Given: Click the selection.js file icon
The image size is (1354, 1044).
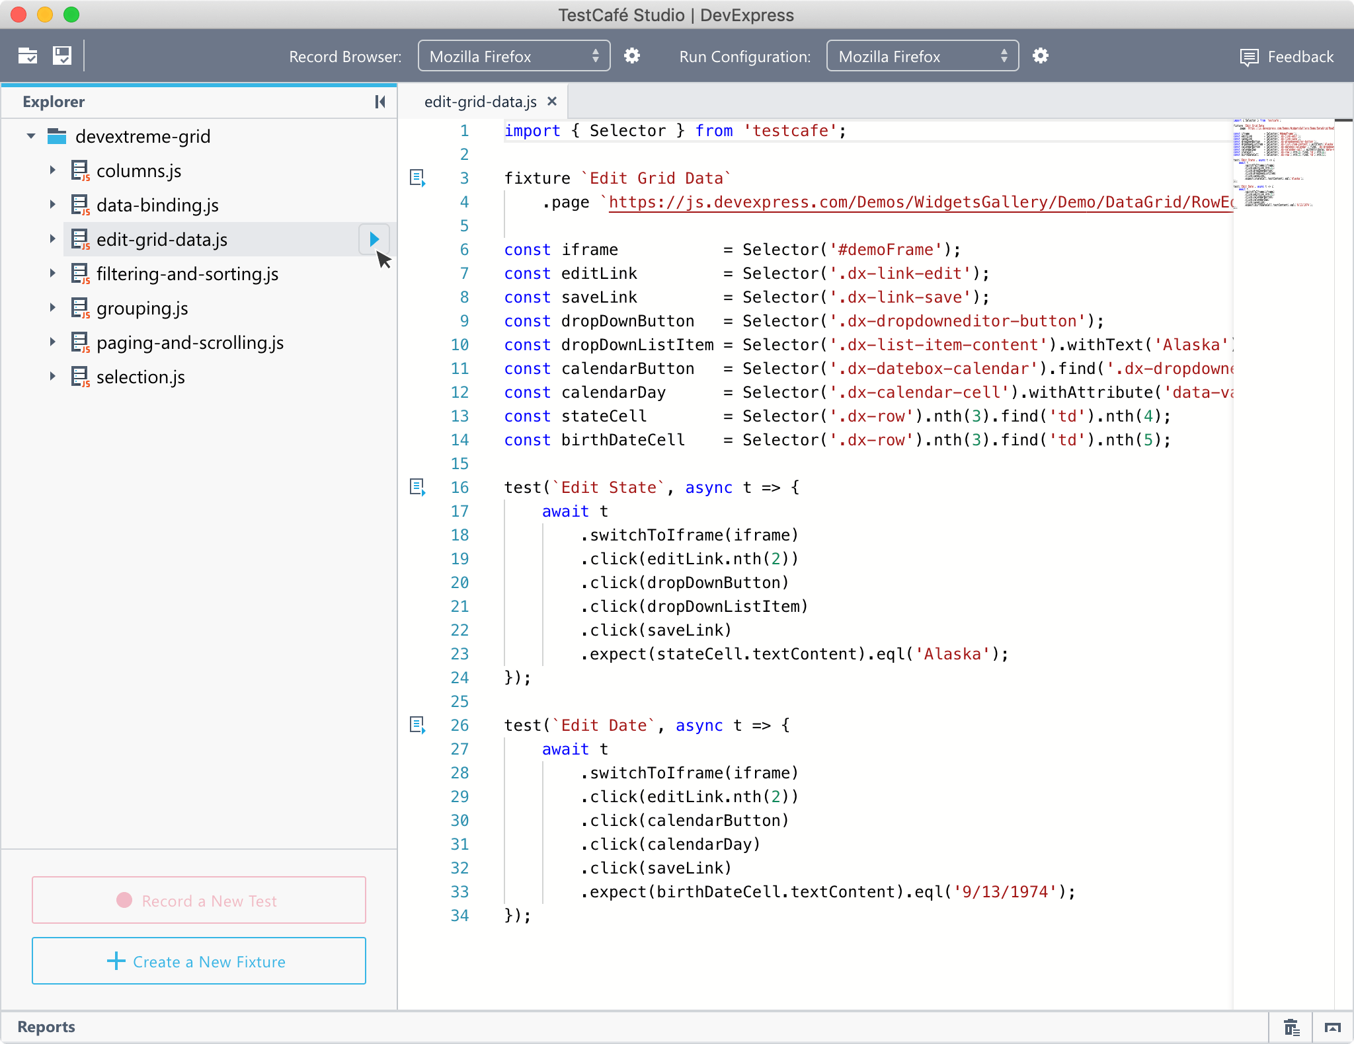Looking at the screenshot, I should click(80, 377).
